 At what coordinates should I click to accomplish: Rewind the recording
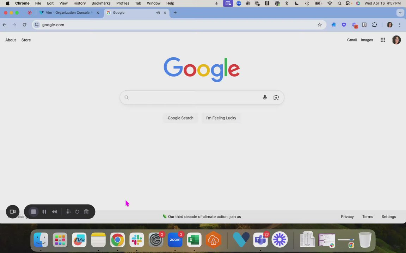coord(54,212)
